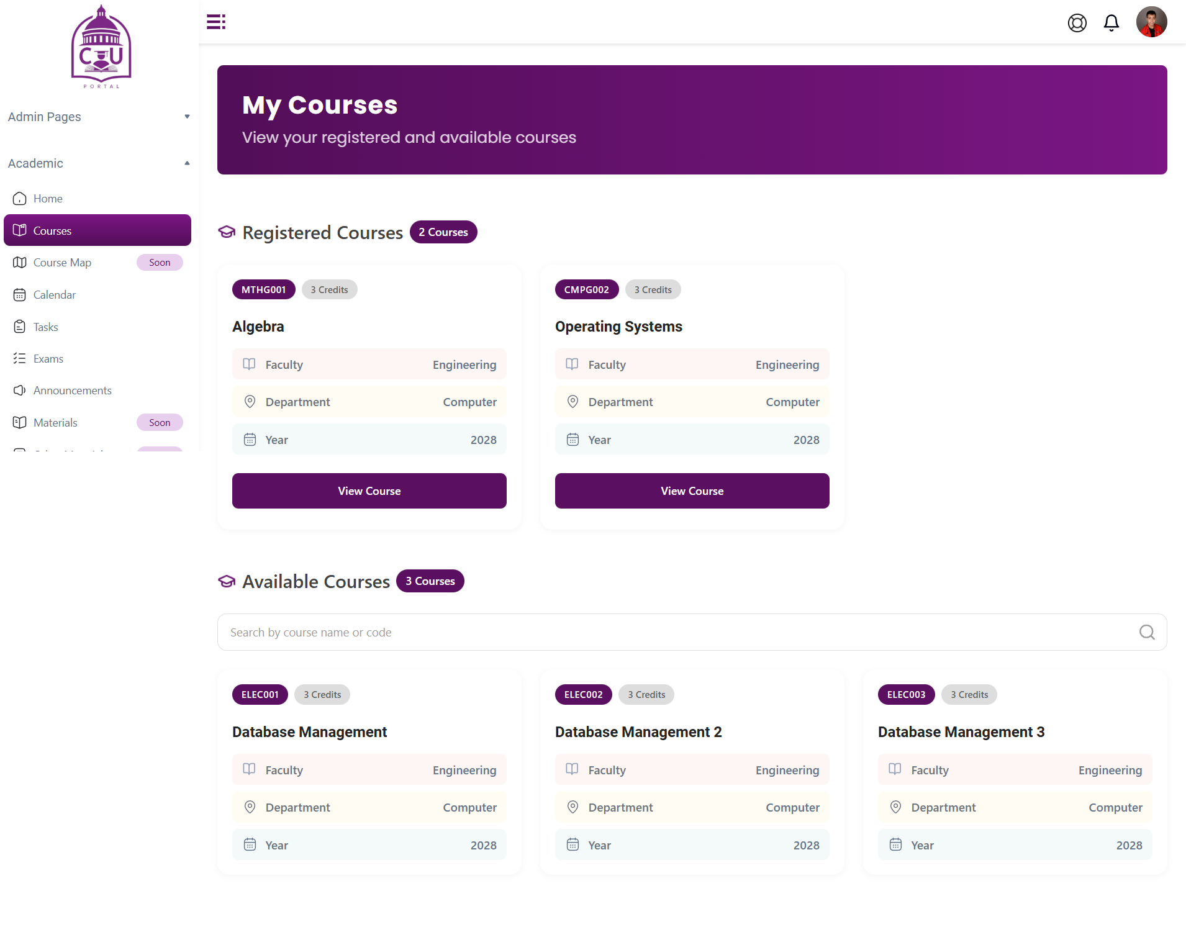View the Operating Systems course
Viewport: 1186px width, 937px height.
coord(692,491)
